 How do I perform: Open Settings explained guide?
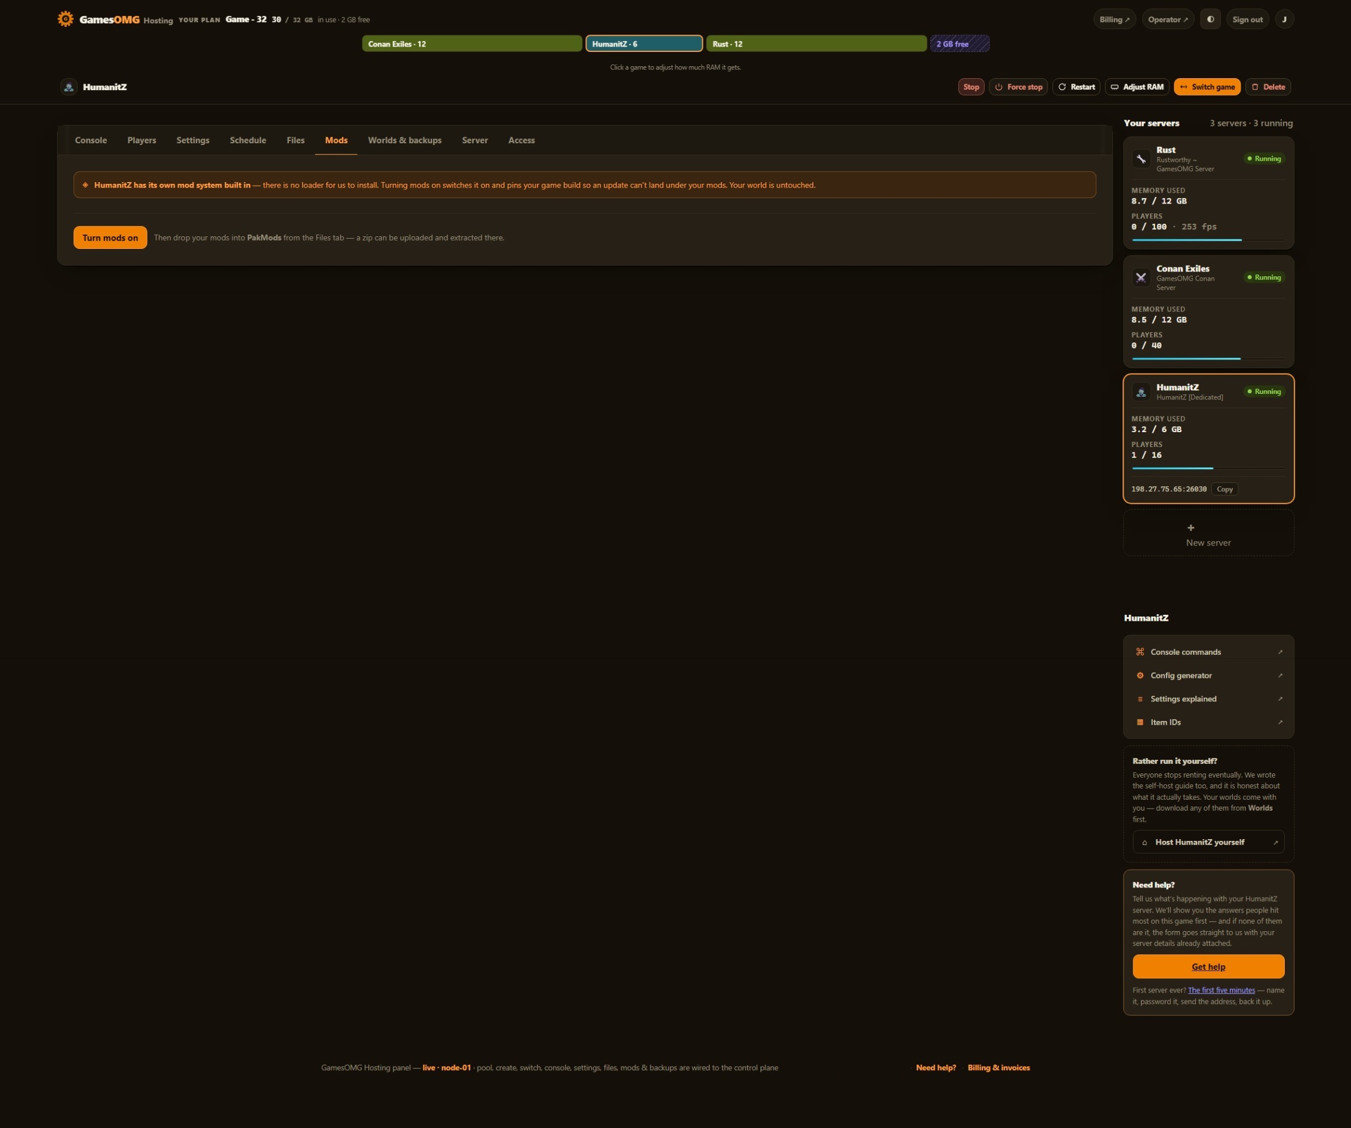(1209, 699)
